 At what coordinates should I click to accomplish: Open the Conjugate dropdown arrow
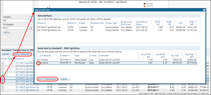[x=31, y=28]
